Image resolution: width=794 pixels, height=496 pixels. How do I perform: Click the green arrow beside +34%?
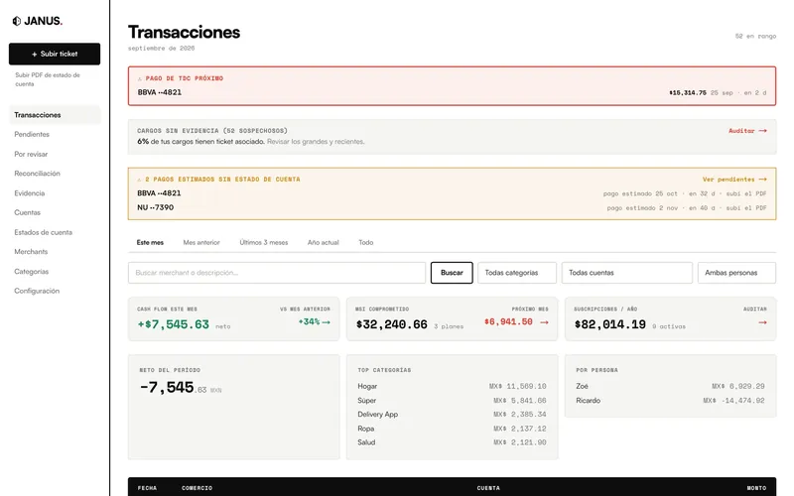tap(327, 321)
